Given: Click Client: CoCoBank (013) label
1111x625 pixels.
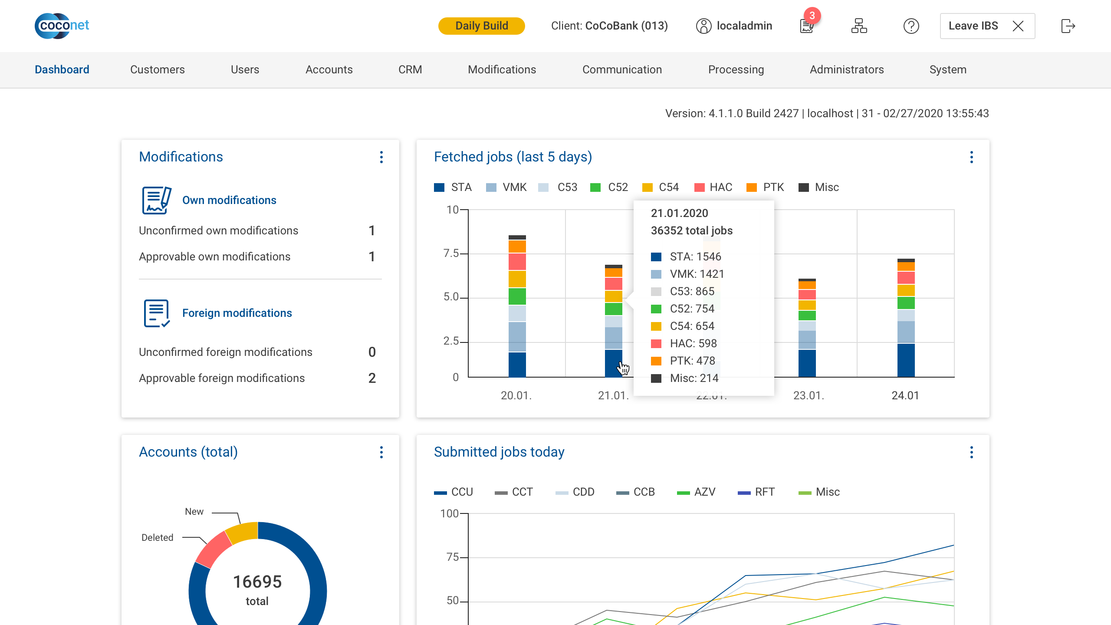Looking at the screenshot, I should click(609, 26).
